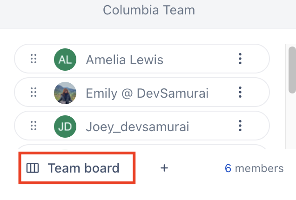Click the board columns icon beside Team board
This screenshot has height=200, width=296.
click(x=32, y=168)
